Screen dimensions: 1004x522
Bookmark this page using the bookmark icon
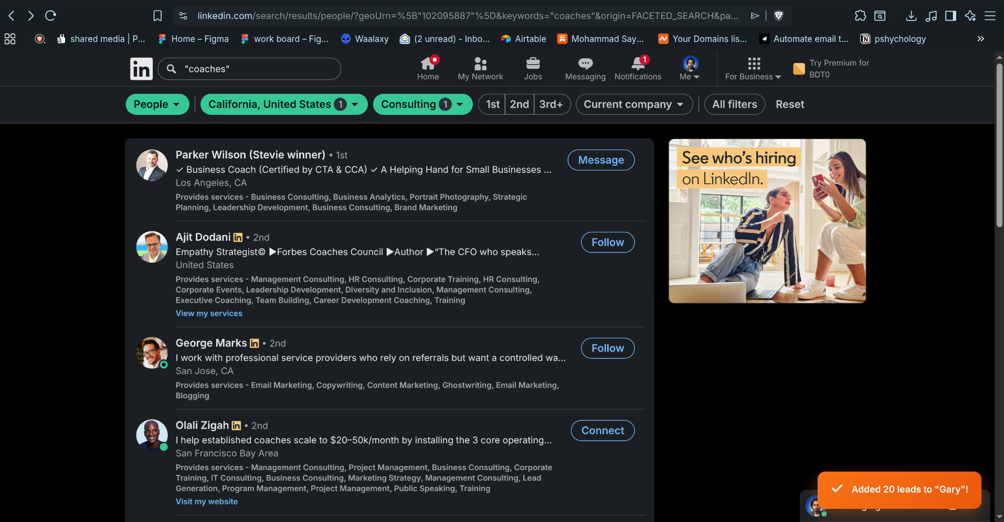tap(157, 16)
